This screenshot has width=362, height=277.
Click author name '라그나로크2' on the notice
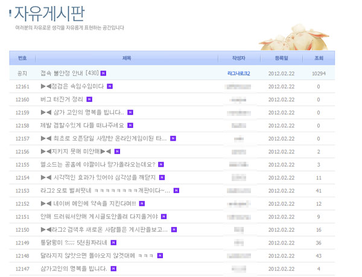point(239,73)
